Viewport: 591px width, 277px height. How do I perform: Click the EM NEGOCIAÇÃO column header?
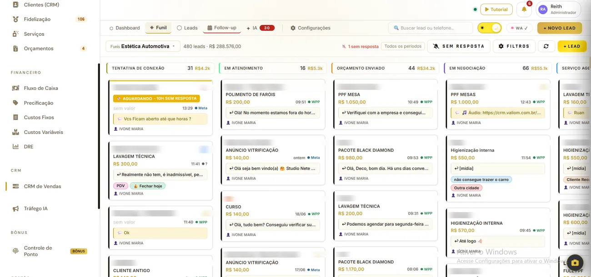497,68
